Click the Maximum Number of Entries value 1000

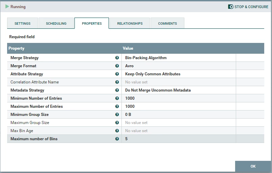click(130, 106)
